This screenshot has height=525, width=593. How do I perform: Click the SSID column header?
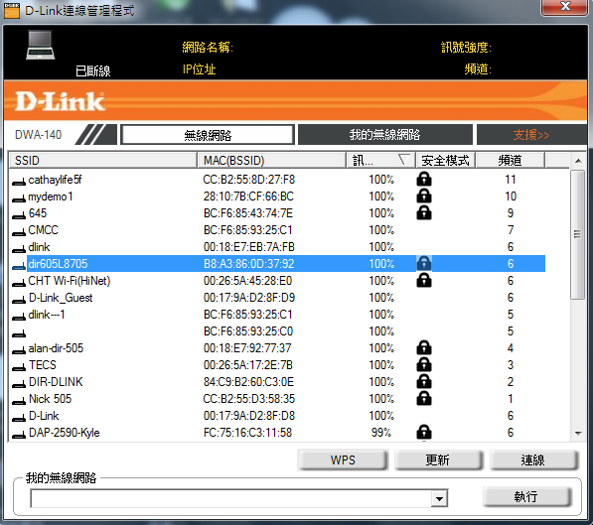(103, 160)
